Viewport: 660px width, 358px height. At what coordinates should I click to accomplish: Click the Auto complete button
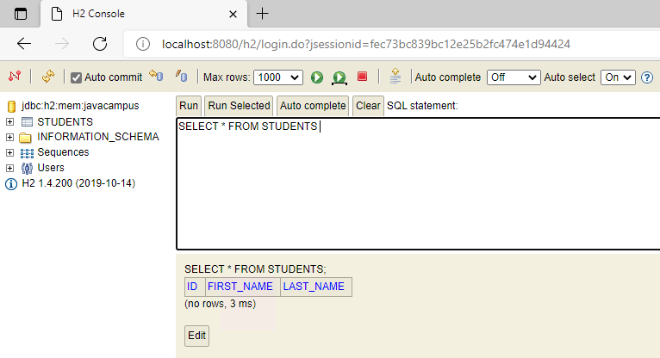313,106
